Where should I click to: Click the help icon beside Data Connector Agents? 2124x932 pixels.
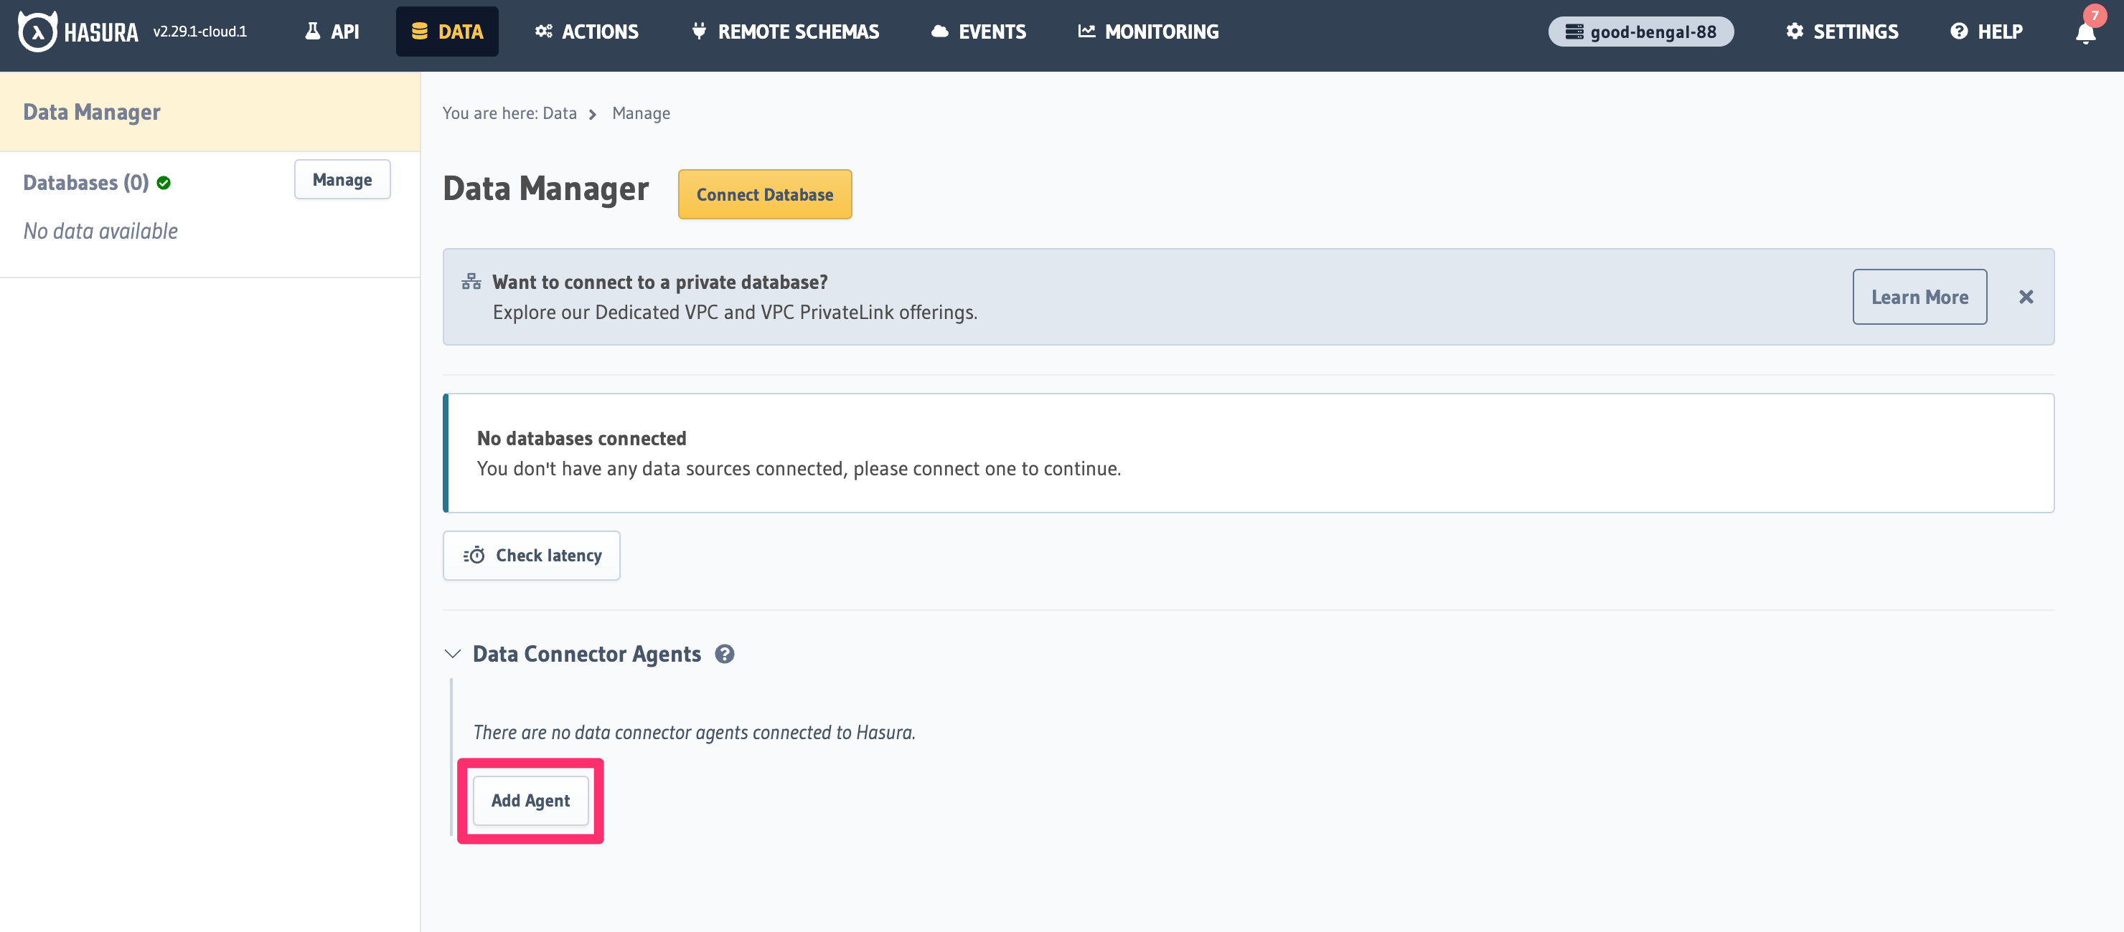pyautogui.click(x=725, y=653)
